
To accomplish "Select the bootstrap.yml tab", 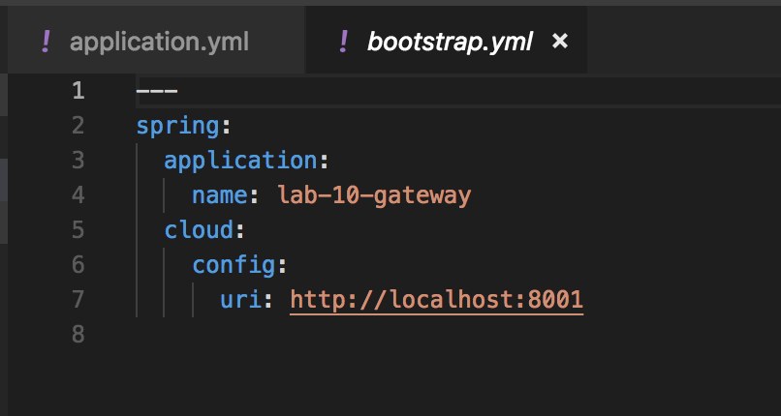I will tap(449, 42).
